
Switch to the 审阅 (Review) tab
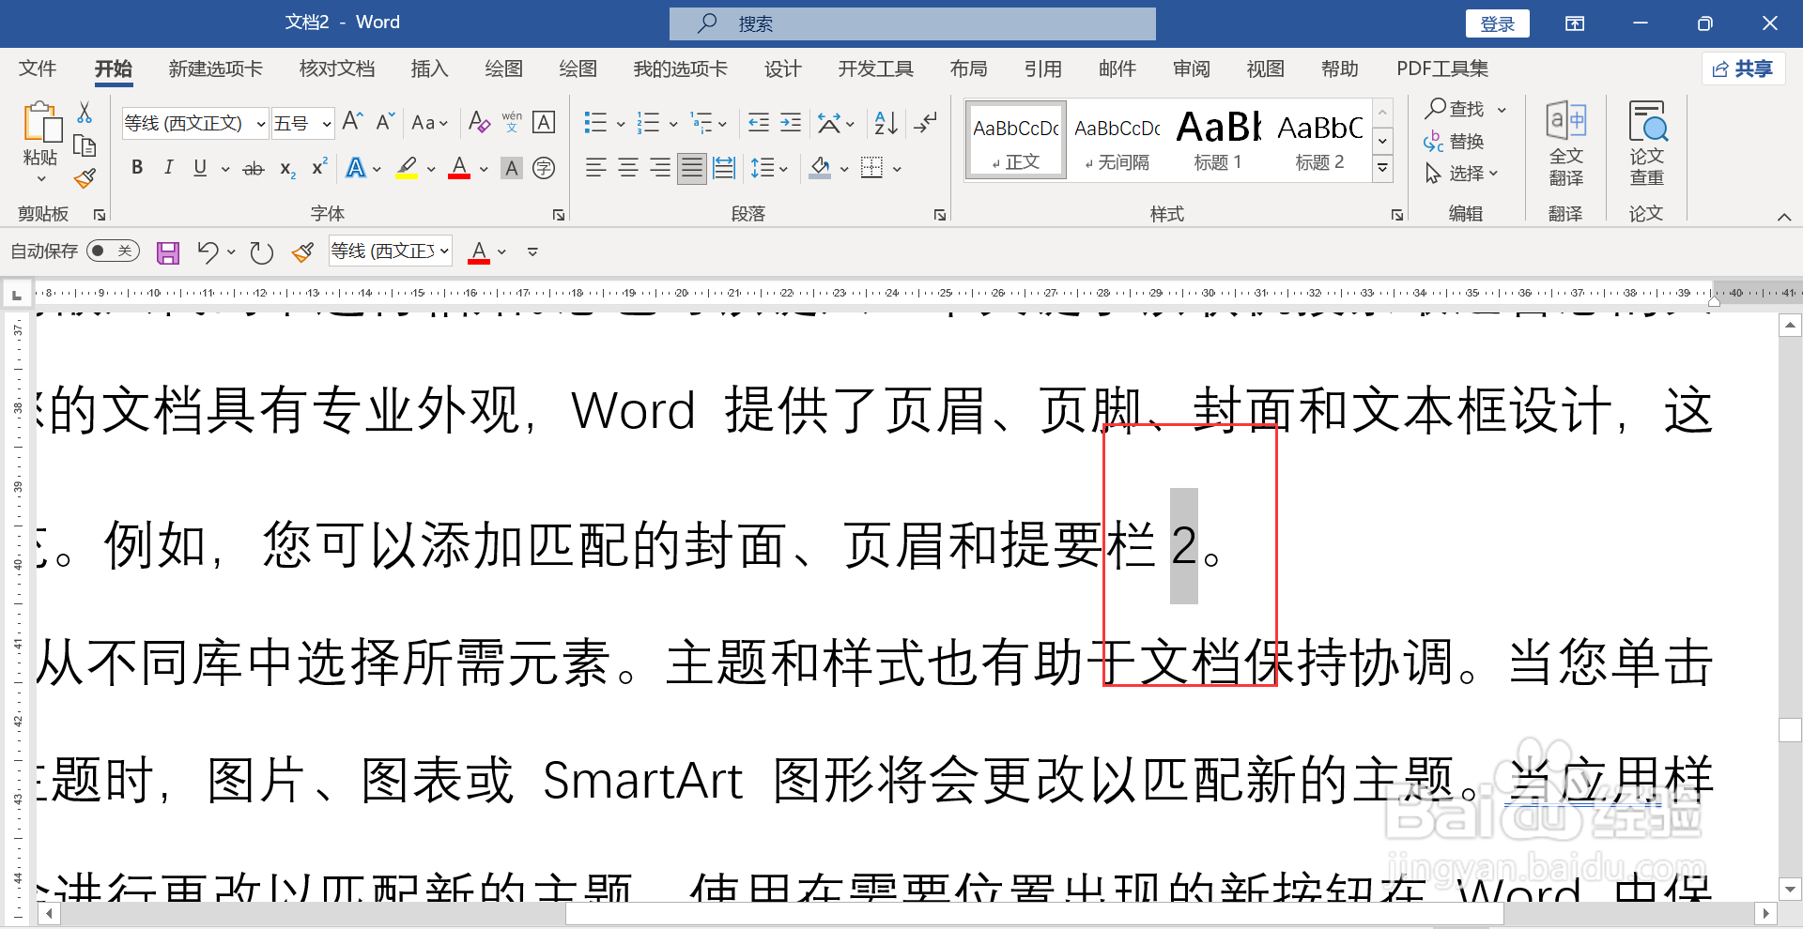point(1191,69)
